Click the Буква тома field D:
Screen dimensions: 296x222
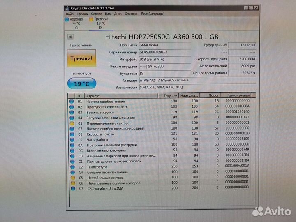pos(165,74)
